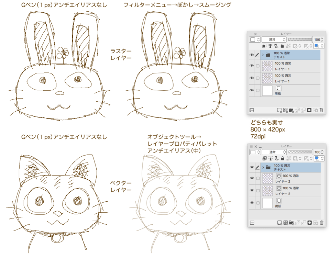This screenshot has width=330, height=258.
Task: Set draft layer in レイヤー 1 panel
Action: [276, 46]
